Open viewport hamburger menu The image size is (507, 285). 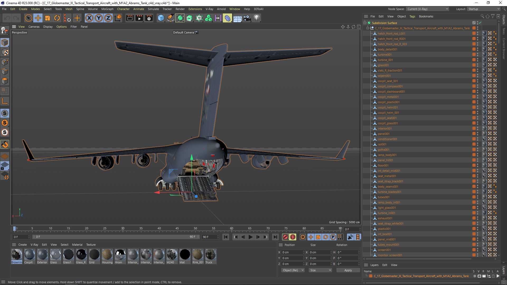pyautogui.click(x=14, y=27)
